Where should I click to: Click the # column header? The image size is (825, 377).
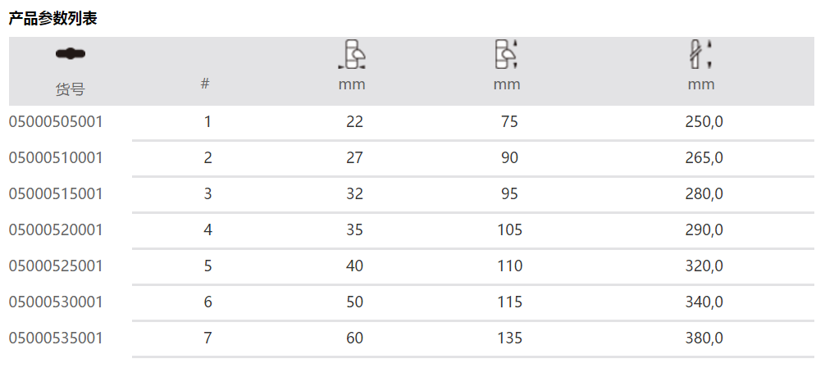click(205, 84)
